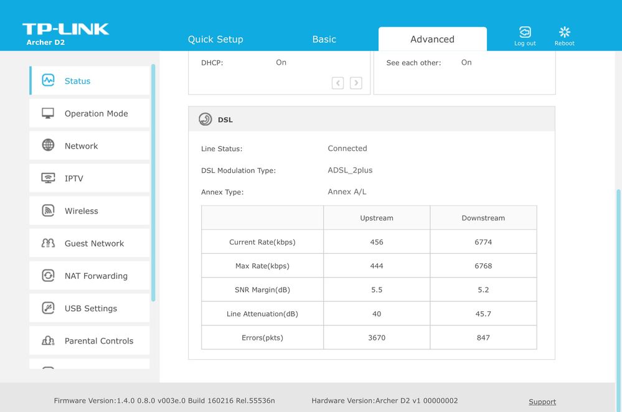Go to previous LAN page arrow
Viewport: 622px width, 412px height.
tap(337, 83)
